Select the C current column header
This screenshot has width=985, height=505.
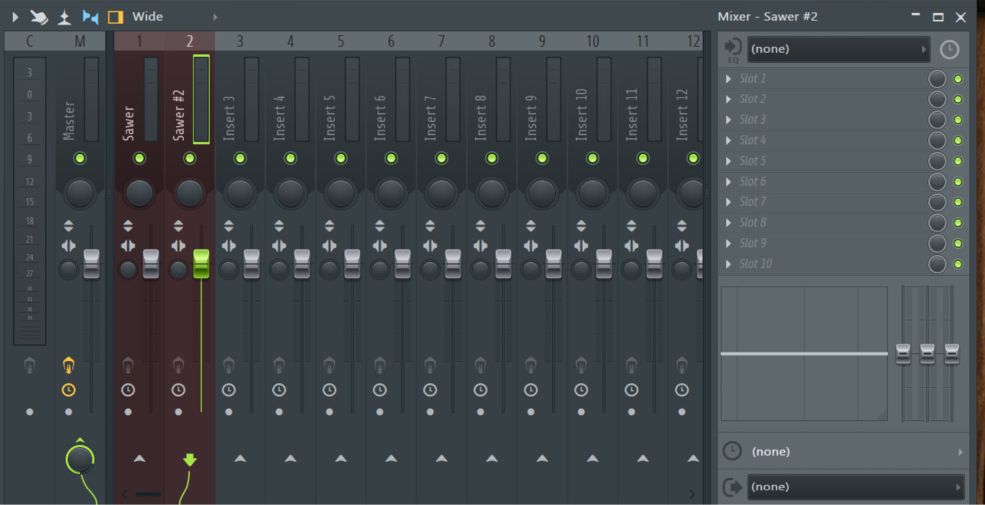29,41
